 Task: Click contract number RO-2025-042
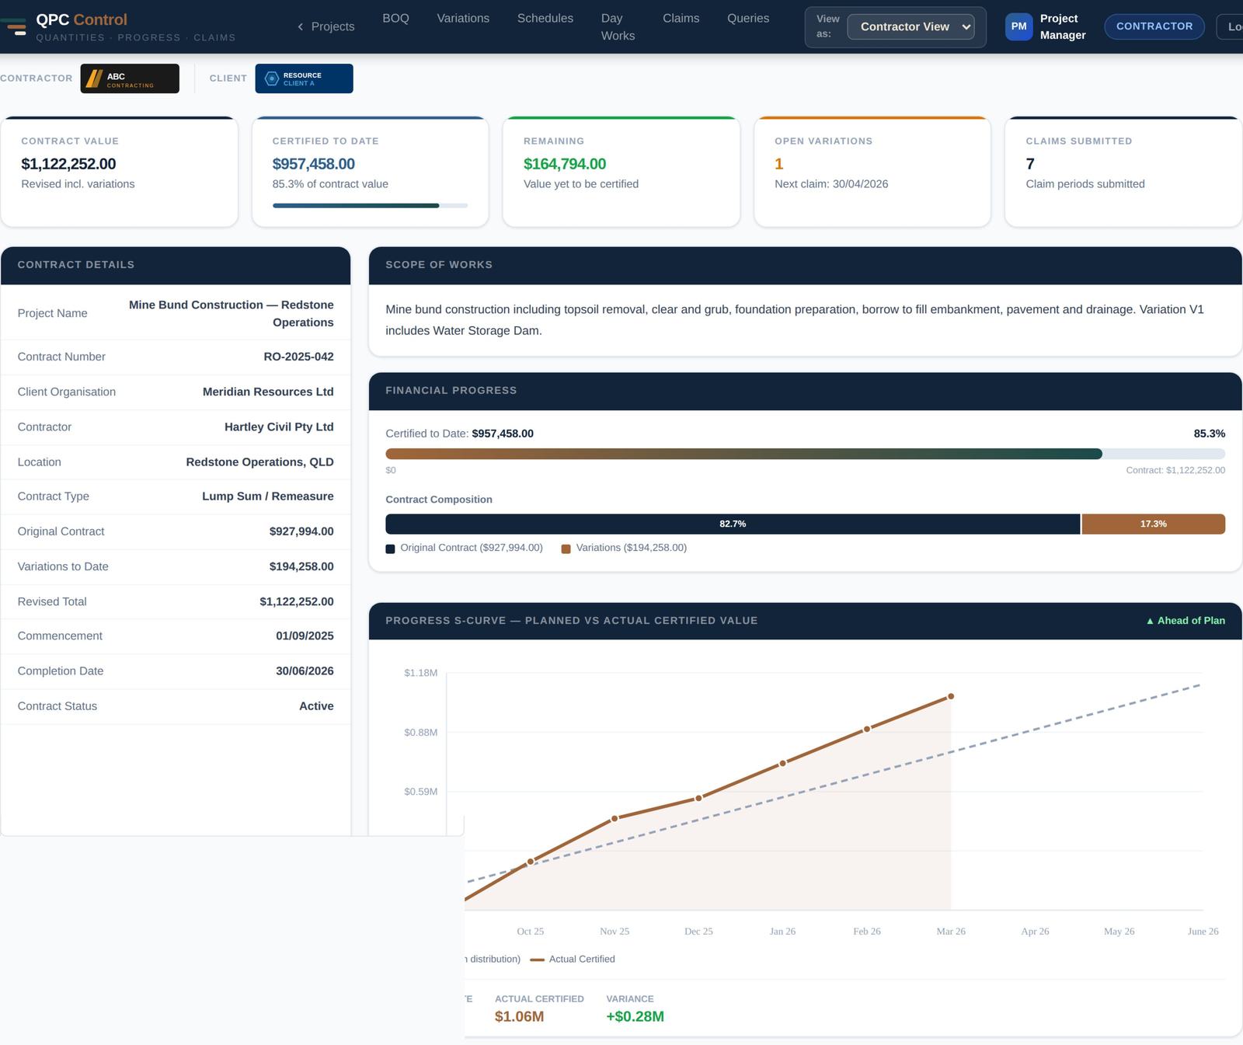tap(298, 357)
